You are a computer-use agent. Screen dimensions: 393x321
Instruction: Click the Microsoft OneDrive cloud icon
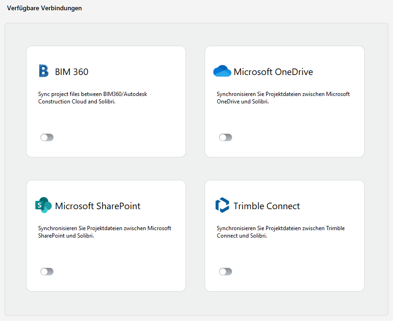pyautogui.click(x=222, y=71)
